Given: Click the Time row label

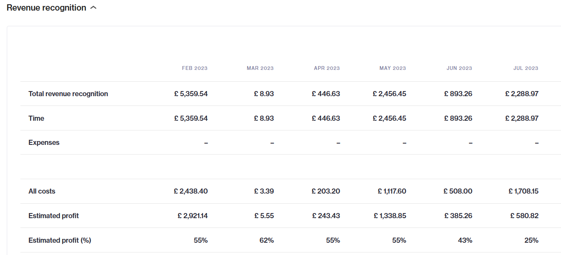Looking at the screenshot, I should coord(36,119).
